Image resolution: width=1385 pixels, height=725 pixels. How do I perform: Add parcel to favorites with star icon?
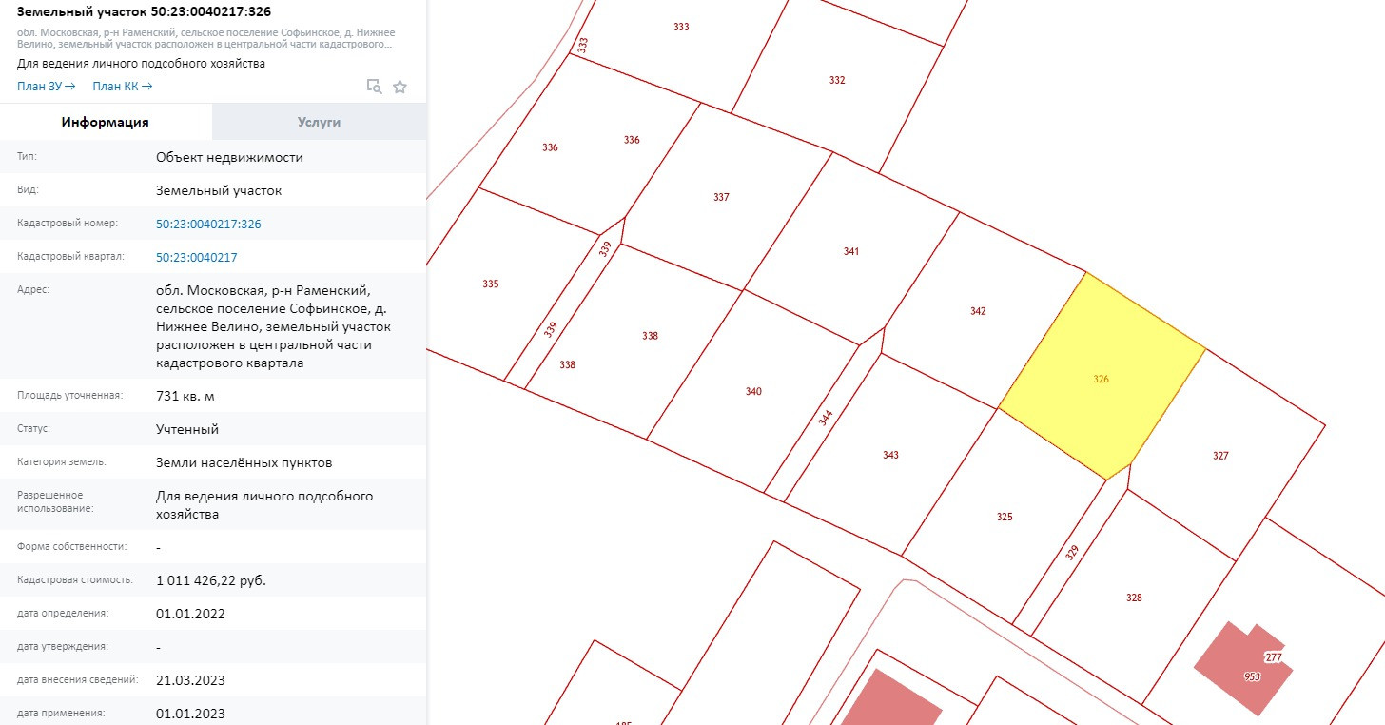pos(400,87)
